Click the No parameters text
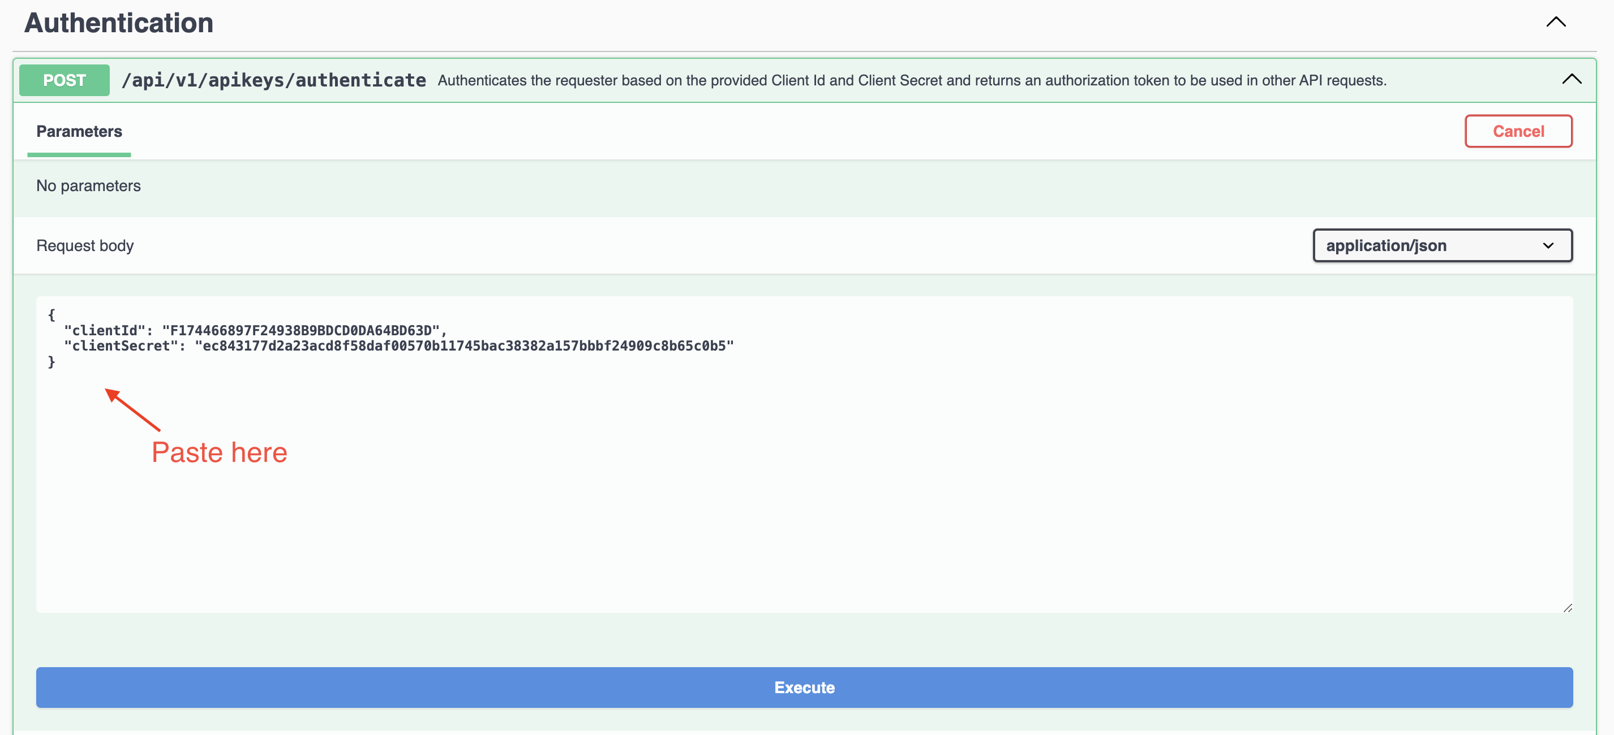The image size is (1614, 735). click(x=88, y=186)
